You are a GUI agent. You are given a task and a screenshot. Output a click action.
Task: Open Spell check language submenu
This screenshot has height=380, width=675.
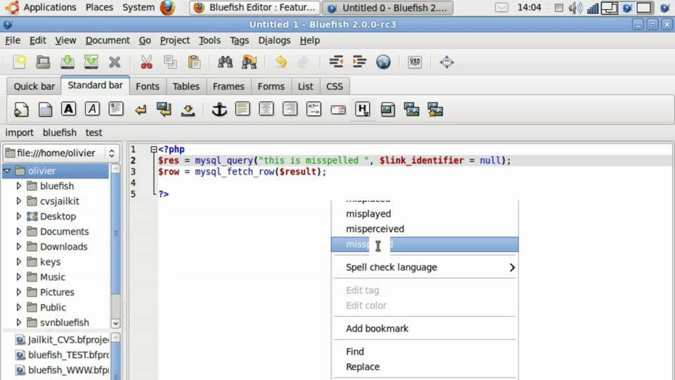[430, 267]
